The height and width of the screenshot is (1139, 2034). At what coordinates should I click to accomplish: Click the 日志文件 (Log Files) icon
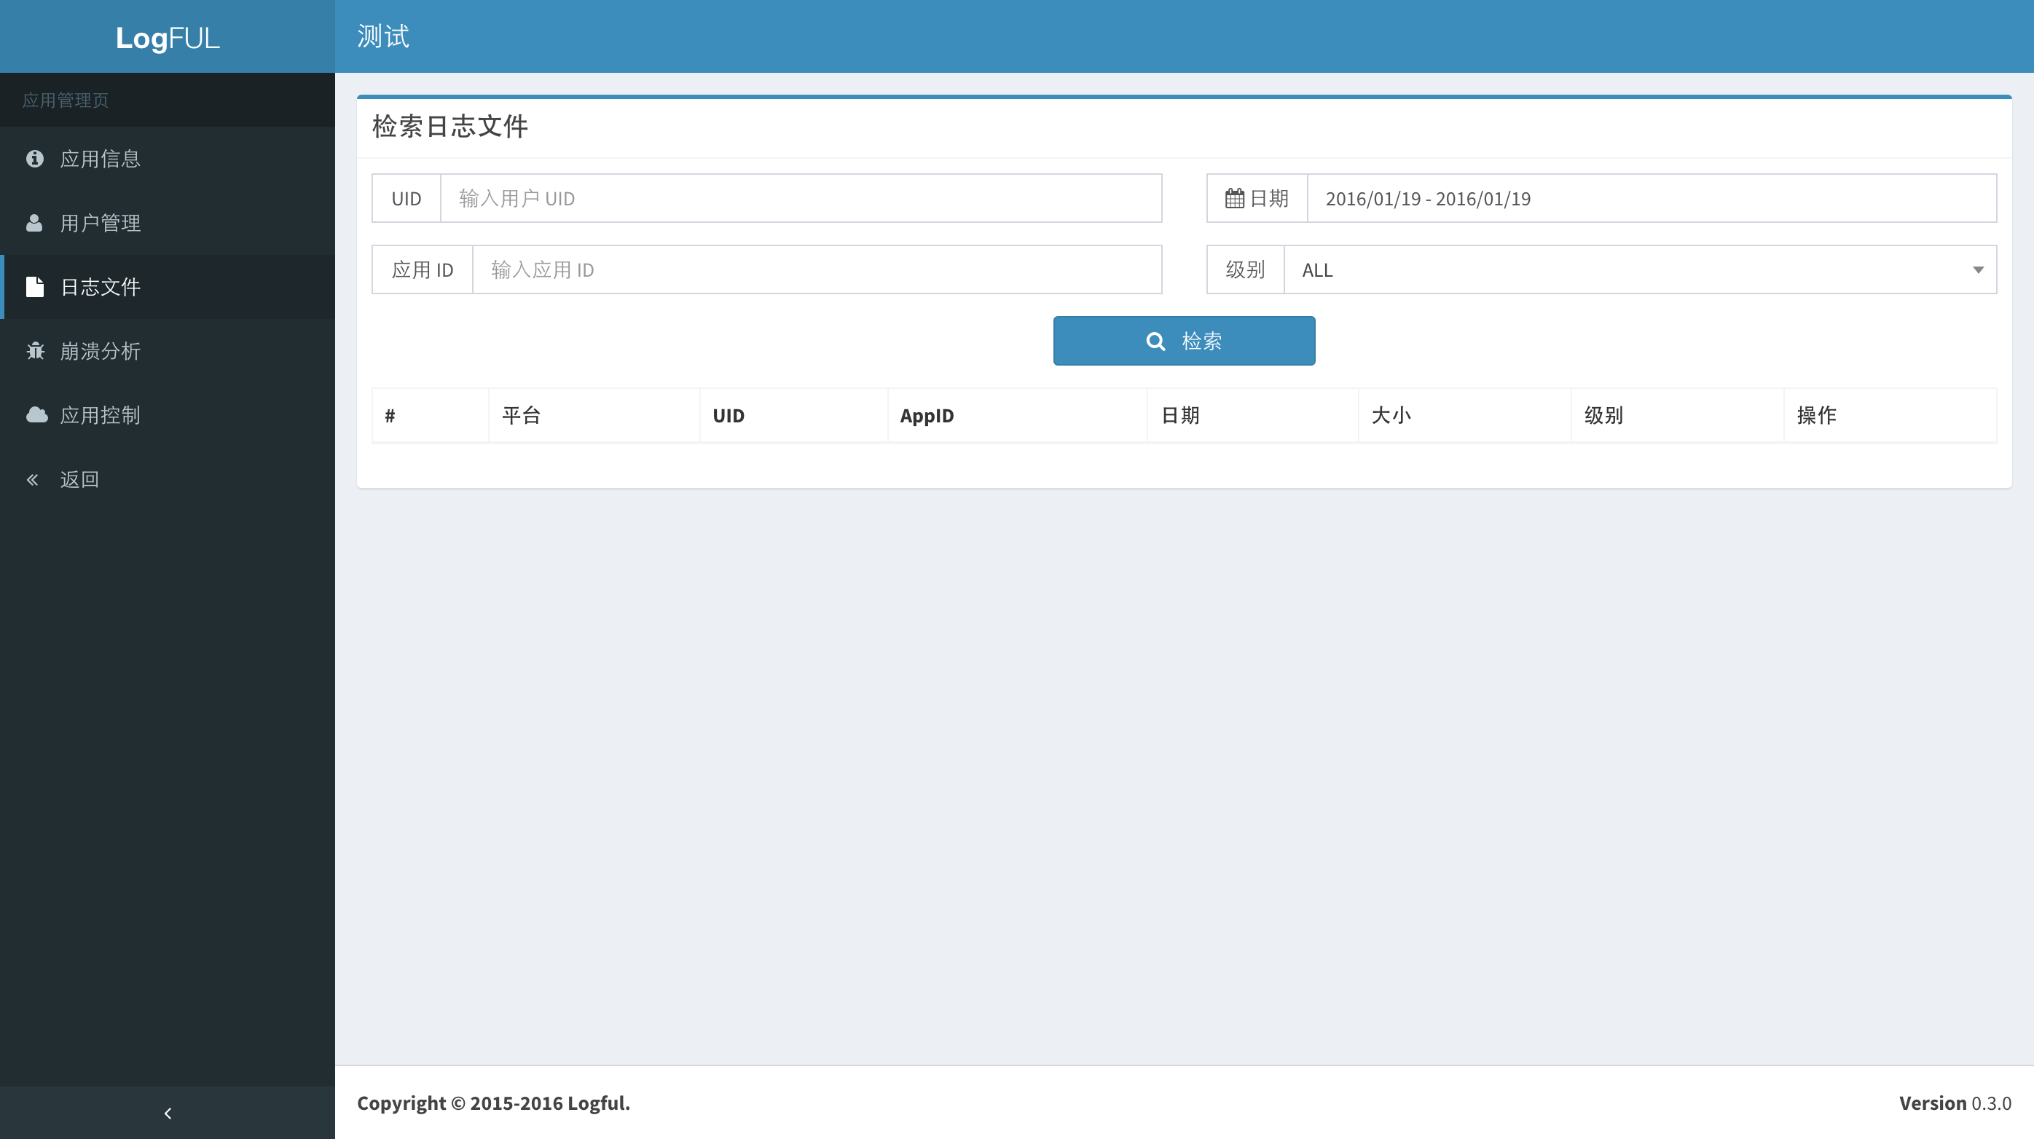[x=36, y=286]
